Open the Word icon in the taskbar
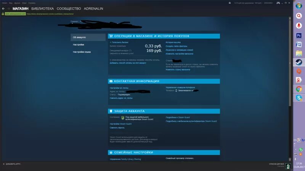The height and width of the screenshot is (171, 305). point(299,44)
